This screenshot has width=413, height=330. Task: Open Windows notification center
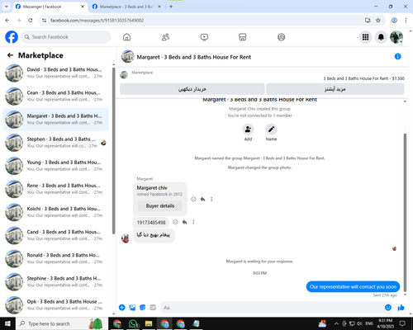[x=402, y=323]
